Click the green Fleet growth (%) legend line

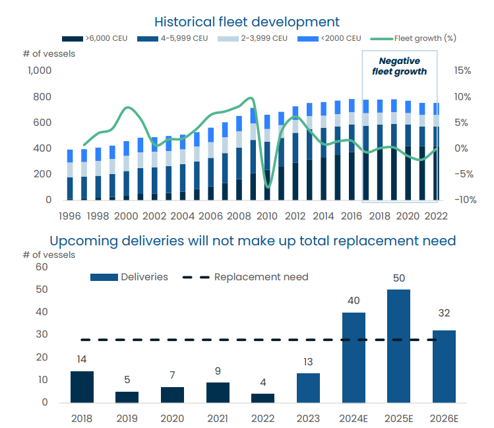(x=379, y=38)
